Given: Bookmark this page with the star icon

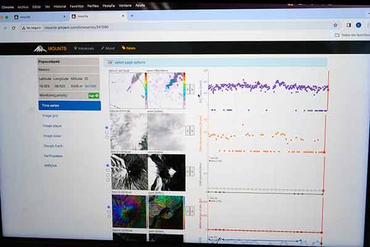Looking at the screenshot, I should (x=335, y=25).
